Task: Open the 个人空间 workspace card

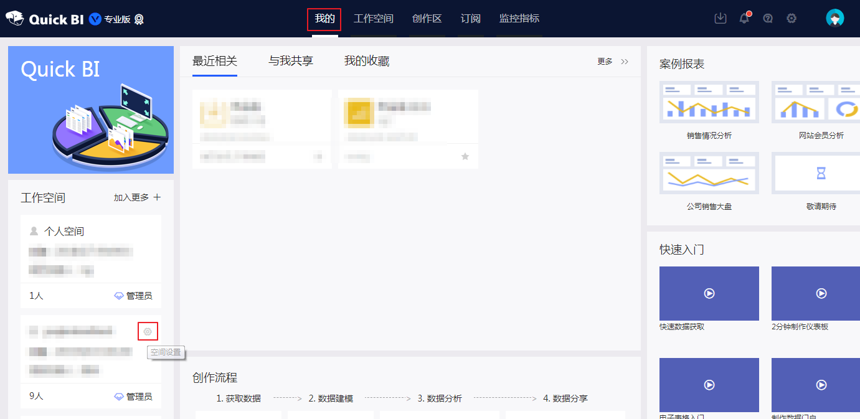Action: click(x=91, y=261)
